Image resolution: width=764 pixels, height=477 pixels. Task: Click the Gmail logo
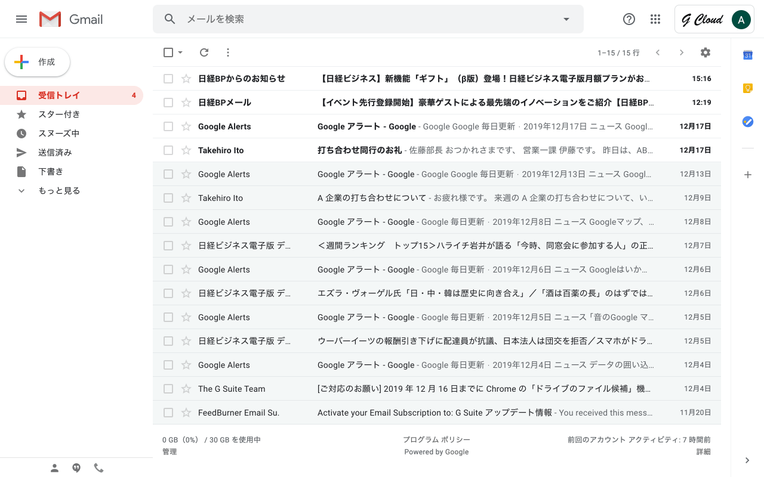coord(71,19)
